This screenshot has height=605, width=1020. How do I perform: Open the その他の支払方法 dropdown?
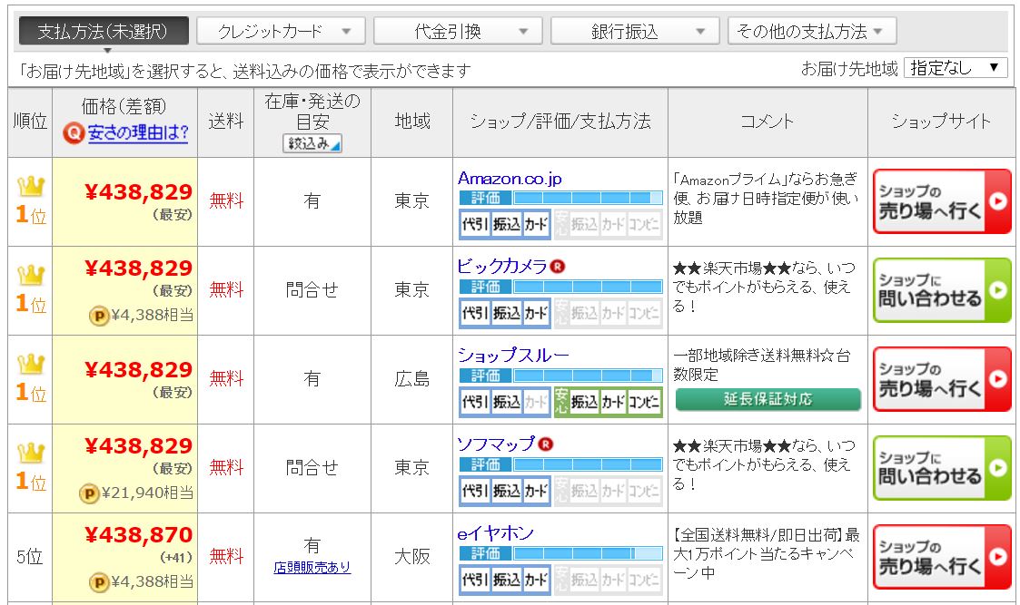(811, 32)
